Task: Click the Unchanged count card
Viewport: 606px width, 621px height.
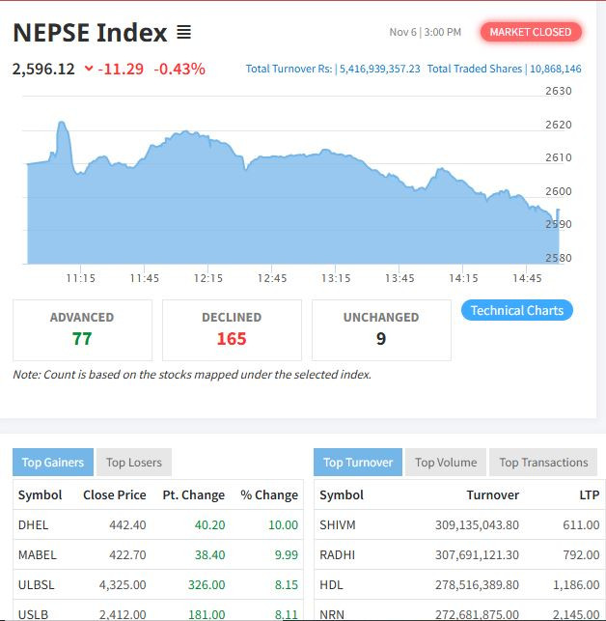Action: click(381, 329)
